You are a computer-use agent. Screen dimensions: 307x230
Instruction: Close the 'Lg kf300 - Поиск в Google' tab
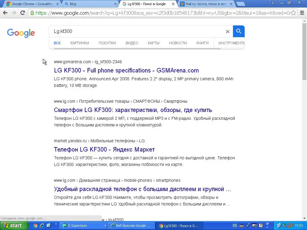173,4
